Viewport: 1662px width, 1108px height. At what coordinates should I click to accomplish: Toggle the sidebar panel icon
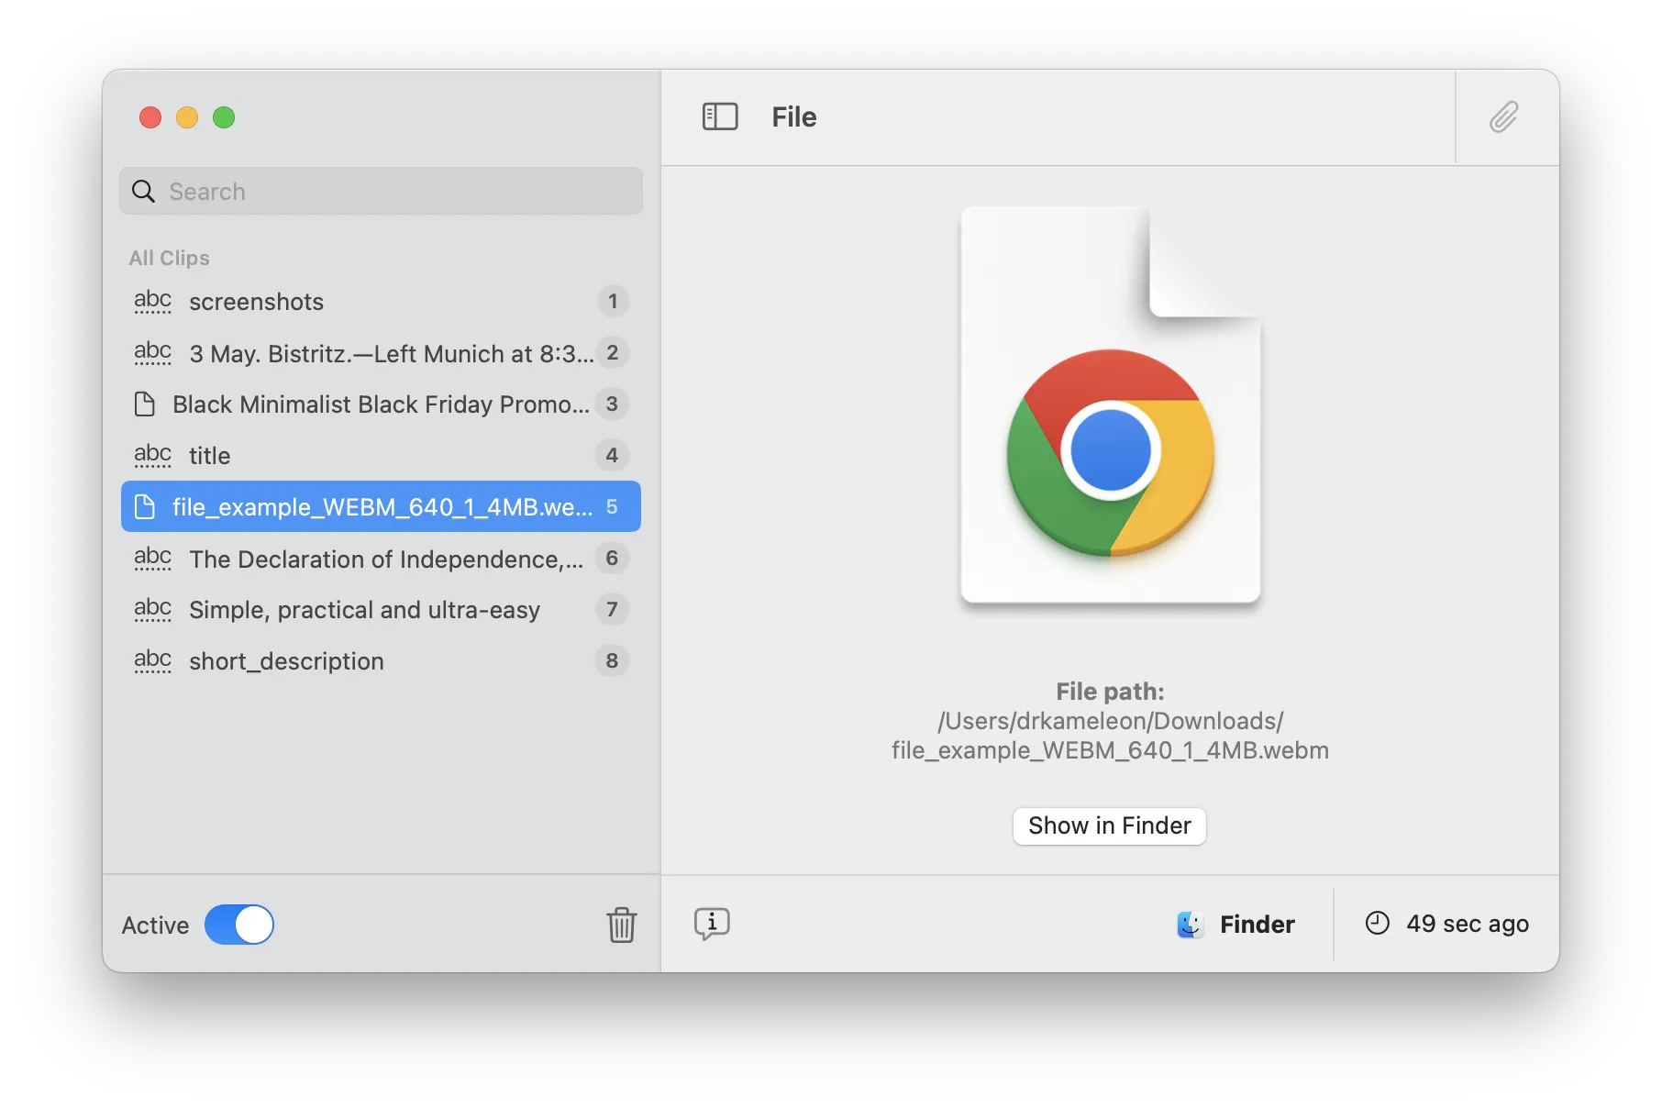(x=720, y=116)
